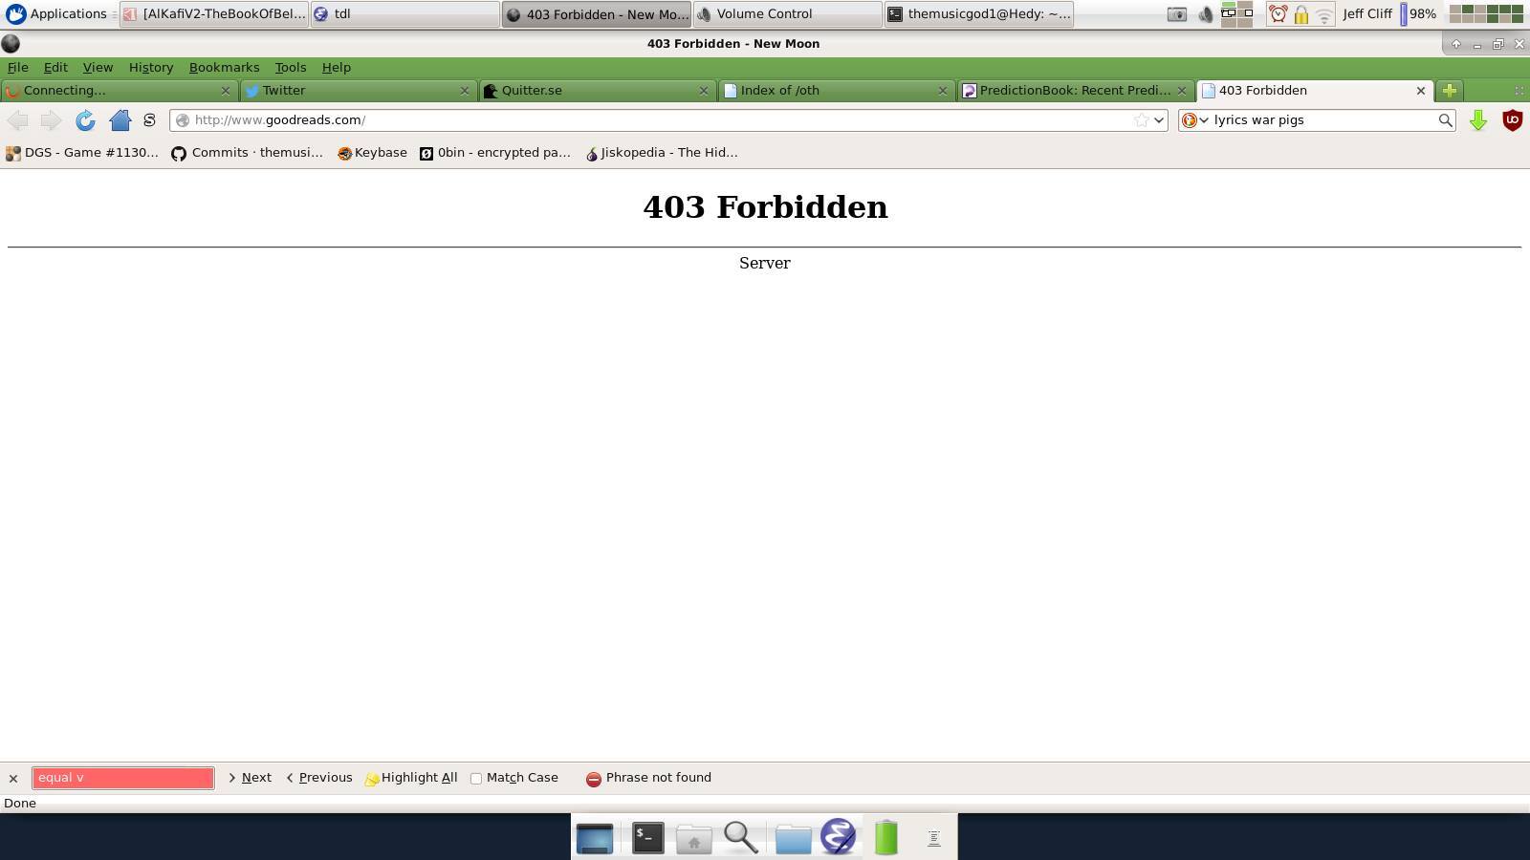Switch to Index of /oth tab
1530x860 pixels.
tap(836, 90)
